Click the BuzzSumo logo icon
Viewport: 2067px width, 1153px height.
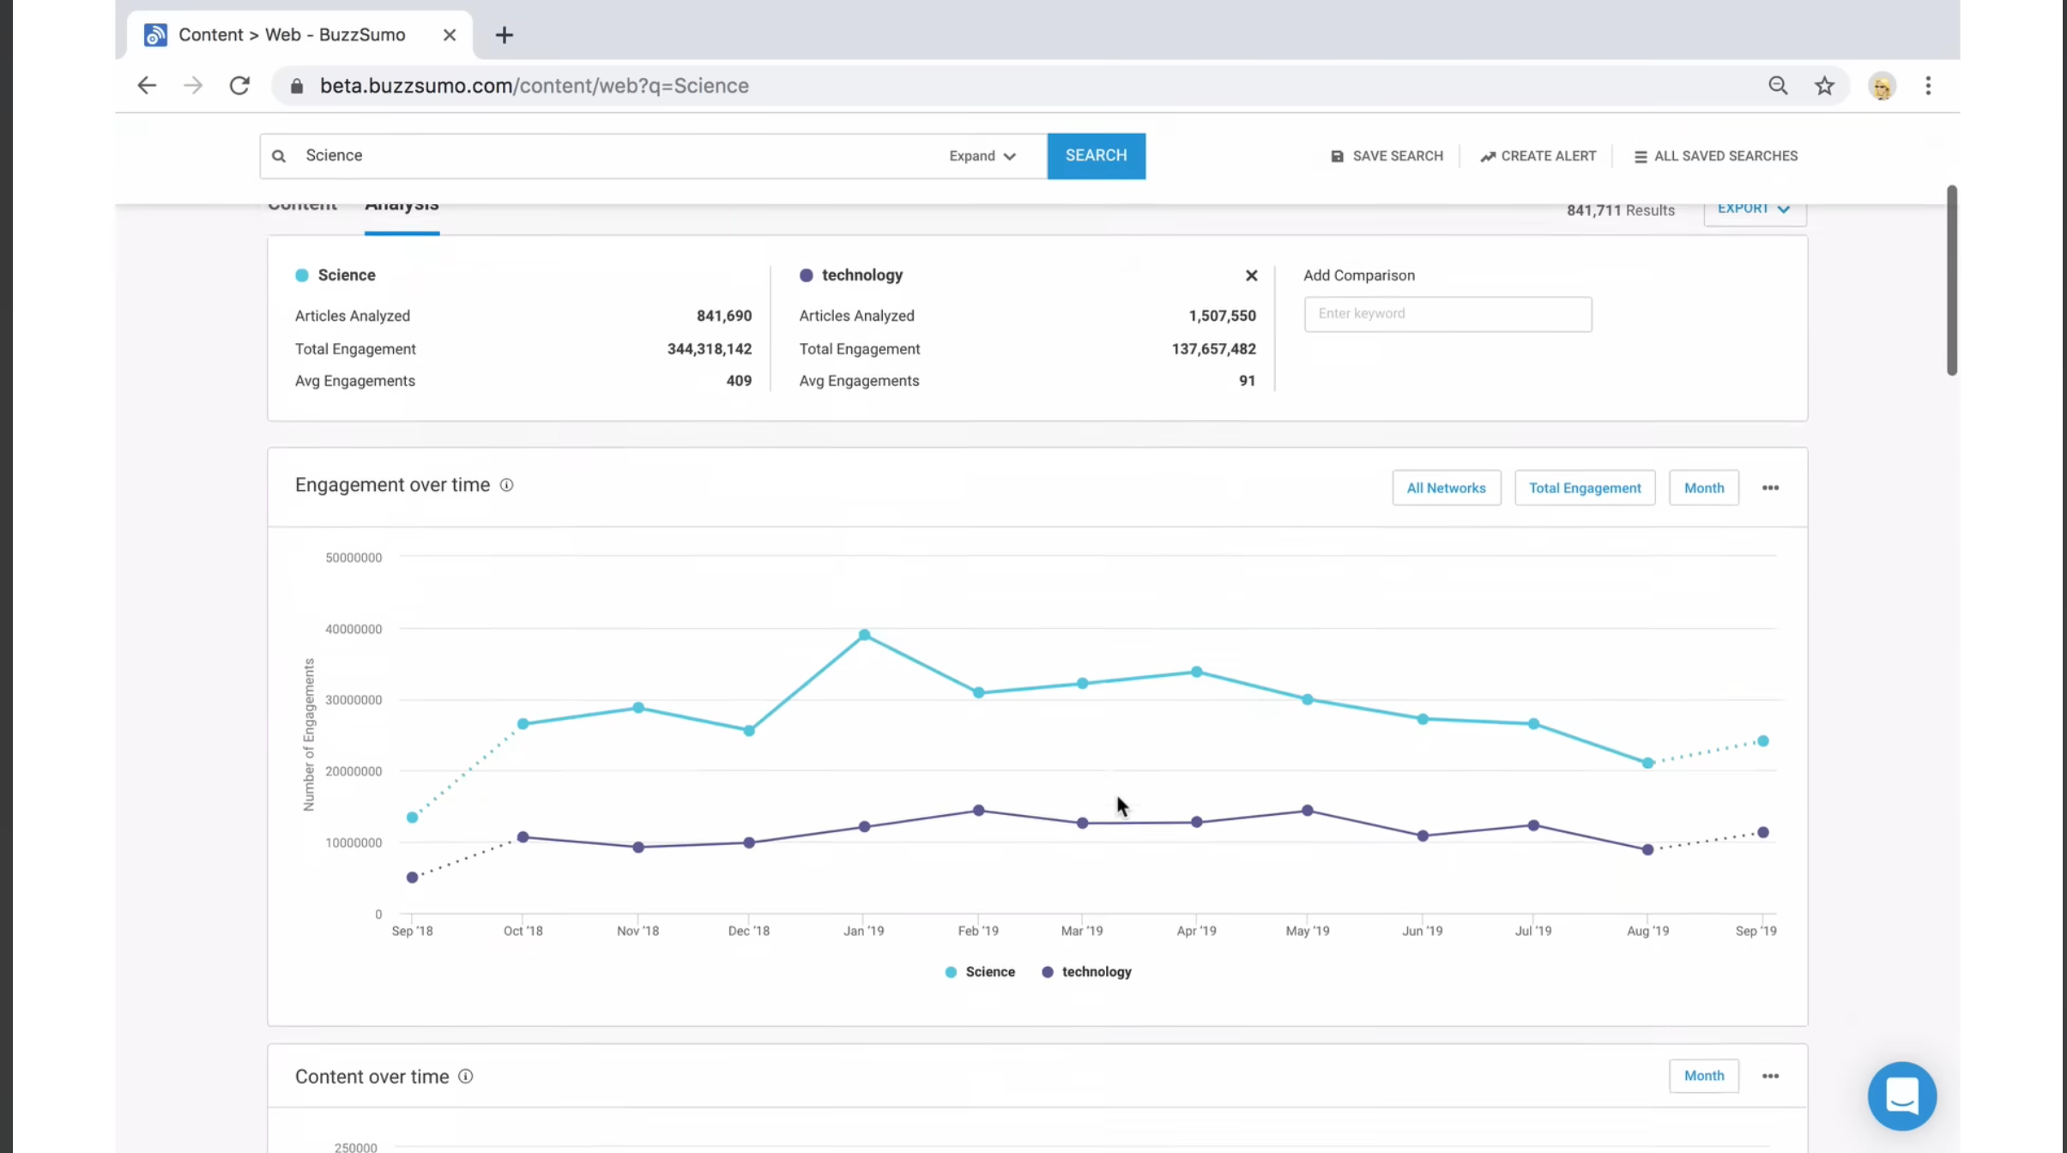click(x=154, y=34)
